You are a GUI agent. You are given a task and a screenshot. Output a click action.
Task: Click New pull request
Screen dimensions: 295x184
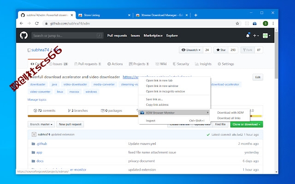pyautogui.click(x=70, y=124)
